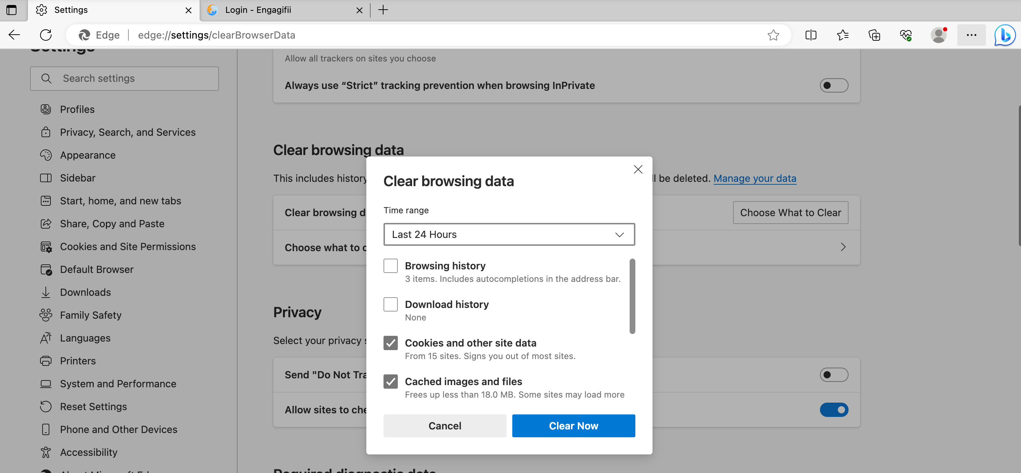Switch to the Login - Engagifii tab

coord(285,10)
